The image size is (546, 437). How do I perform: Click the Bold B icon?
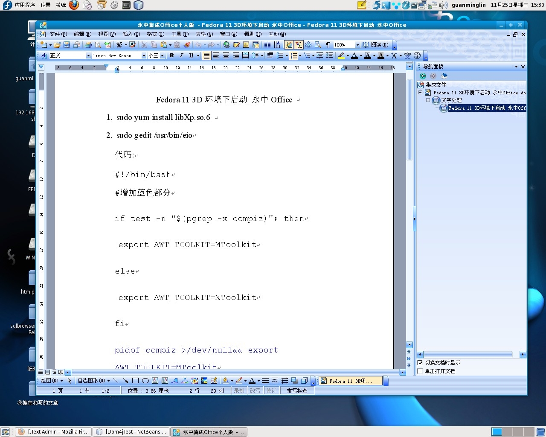[x=171, y=55]
